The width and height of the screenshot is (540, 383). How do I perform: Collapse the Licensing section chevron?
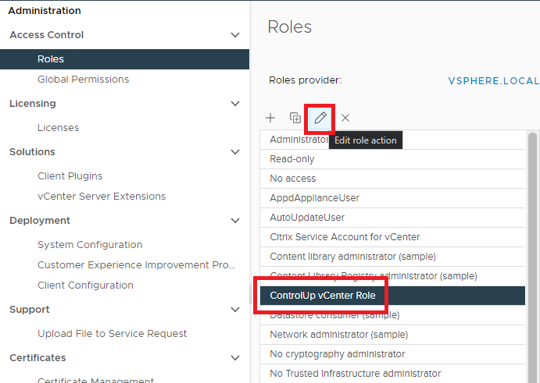click(x=235, y=104)
